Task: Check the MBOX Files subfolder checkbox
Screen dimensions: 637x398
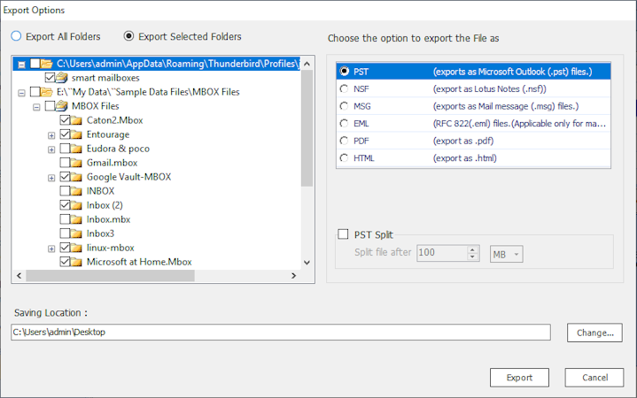Action: click(x=50, y=106)
